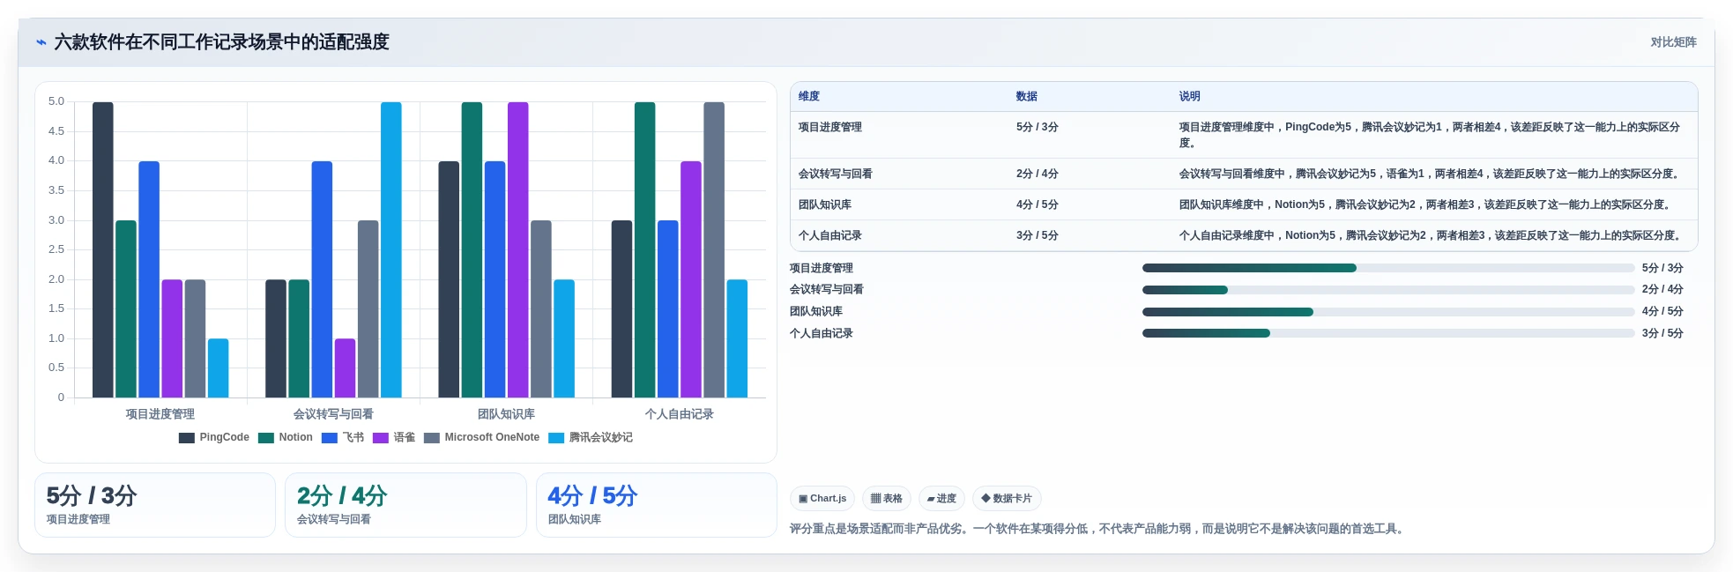The height and width of the screenshot is (572, 1733).
Task: Click the 个人自由记录 x-axis label
Action: tap(680, 414)
